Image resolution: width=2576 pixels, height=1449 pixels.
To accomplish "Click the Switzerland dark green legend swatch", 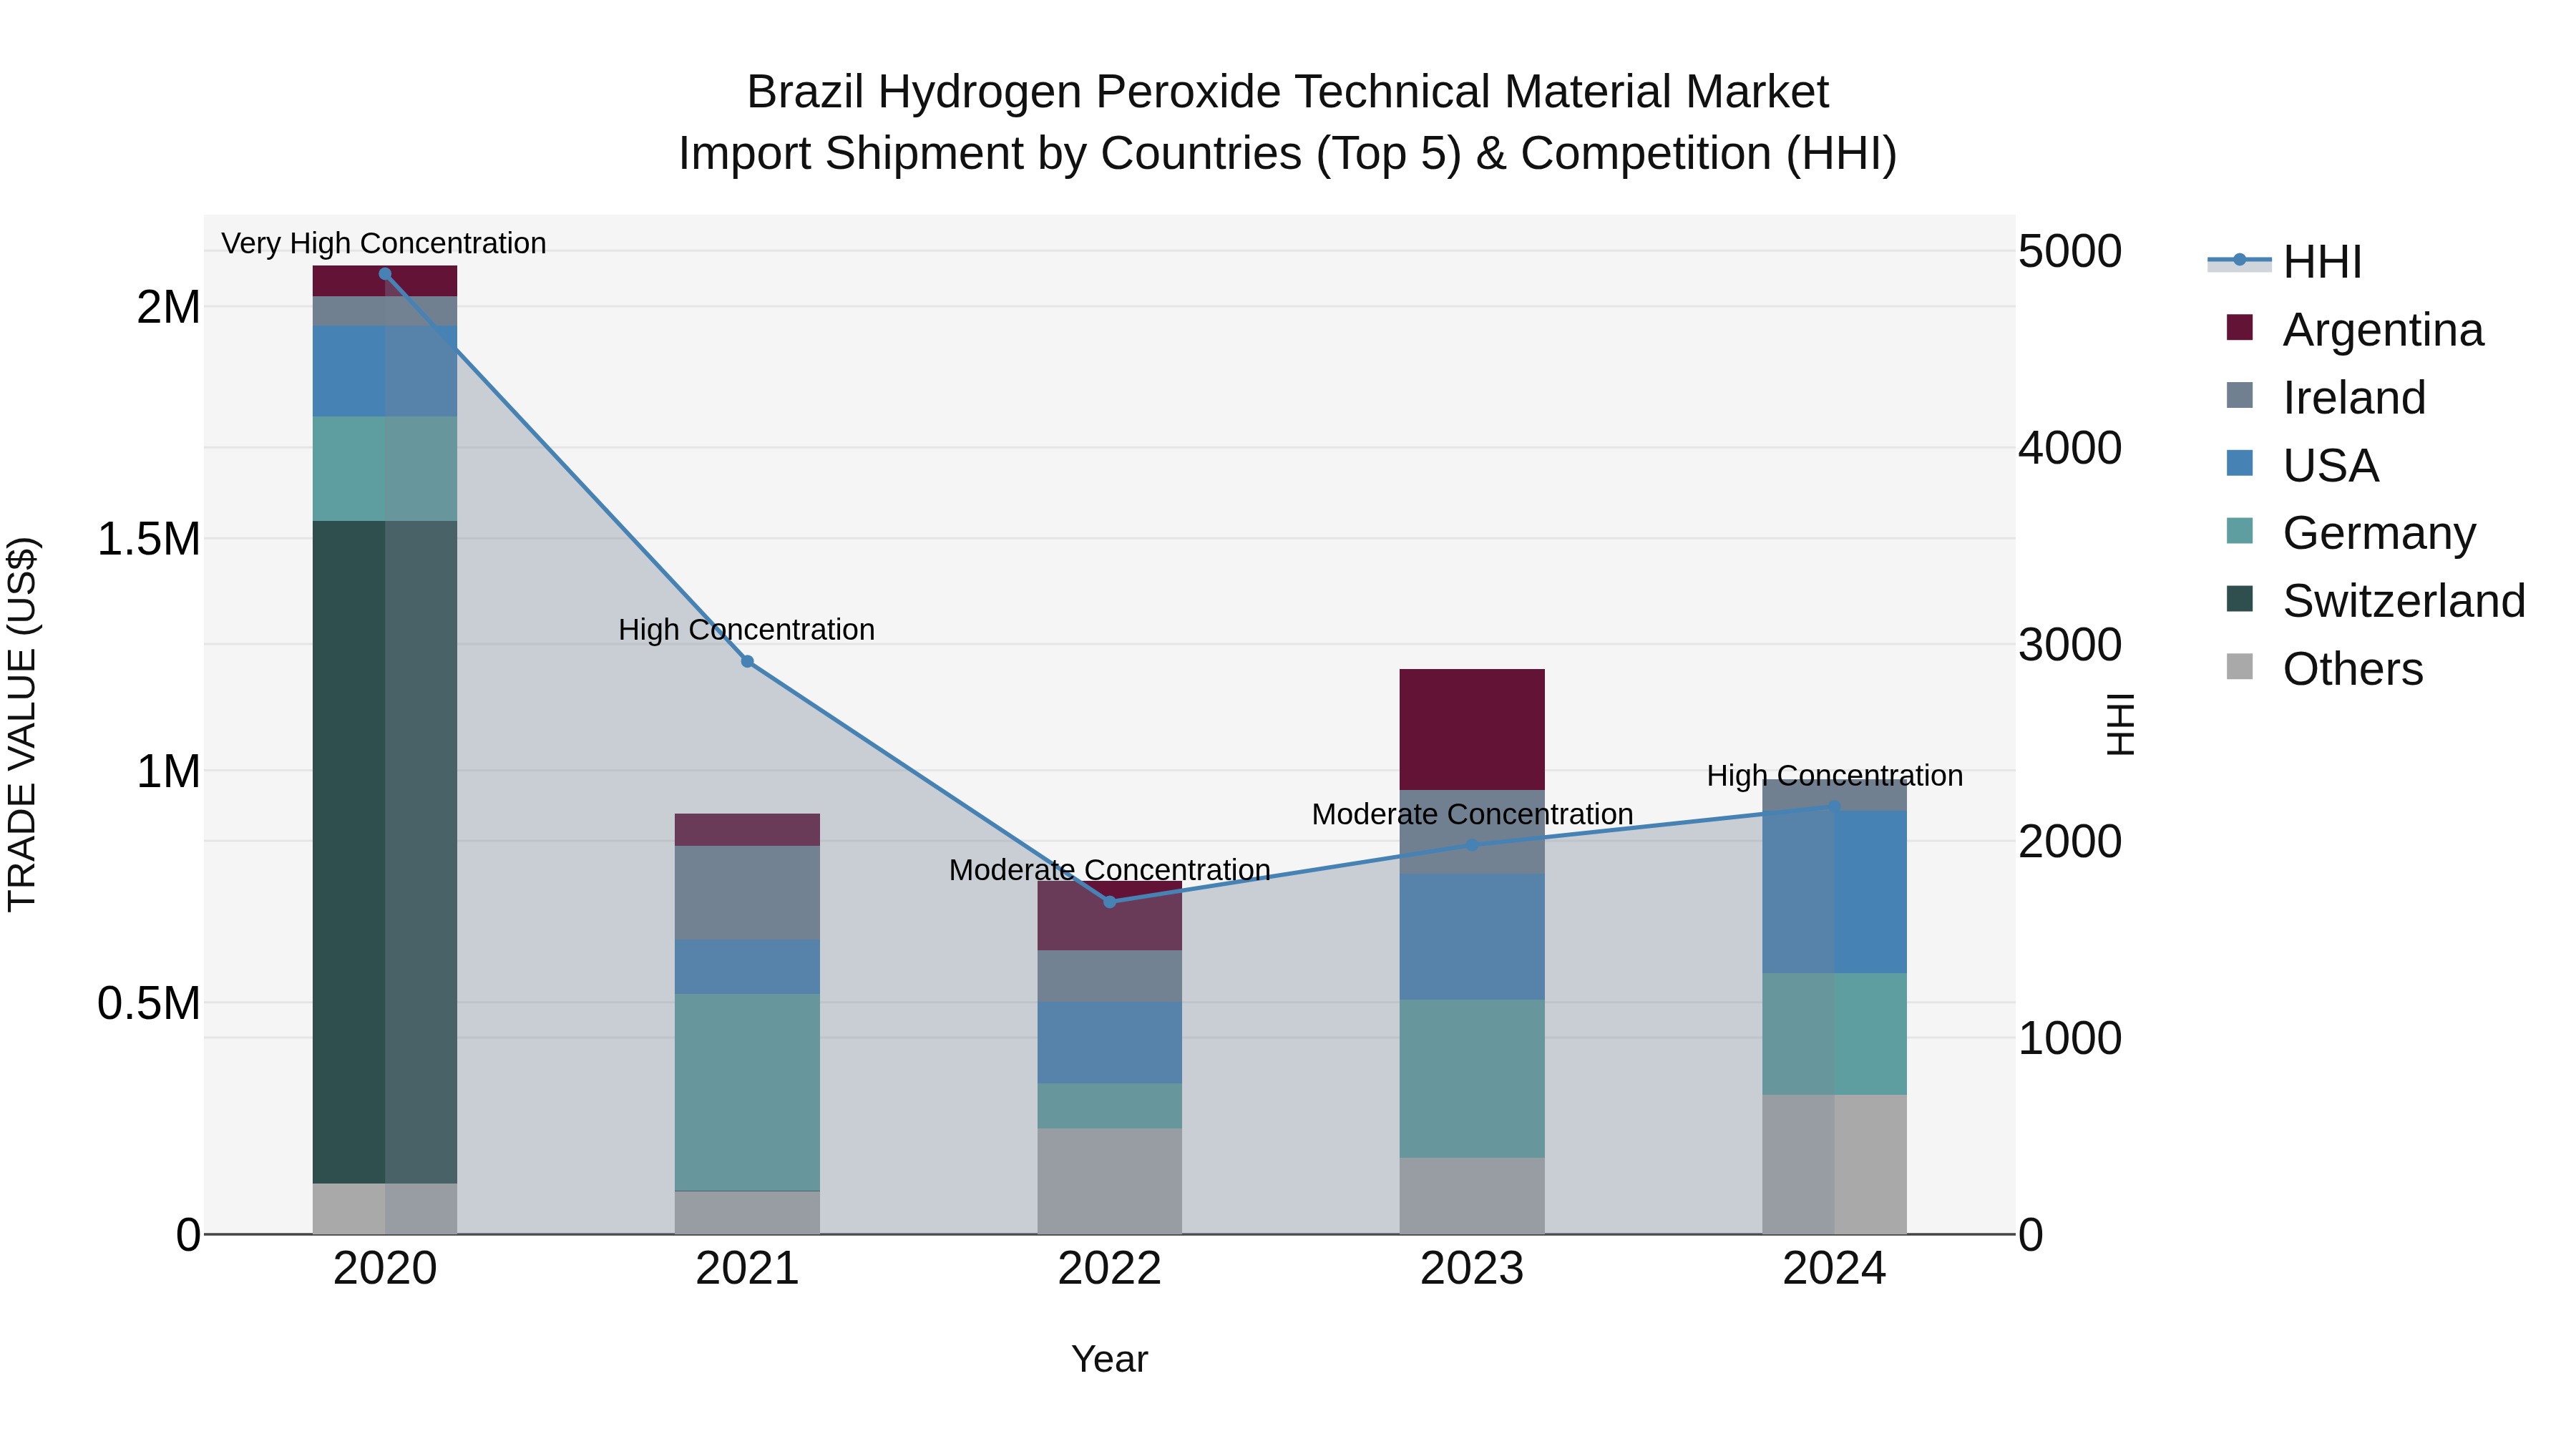I will click(2240, 599).
